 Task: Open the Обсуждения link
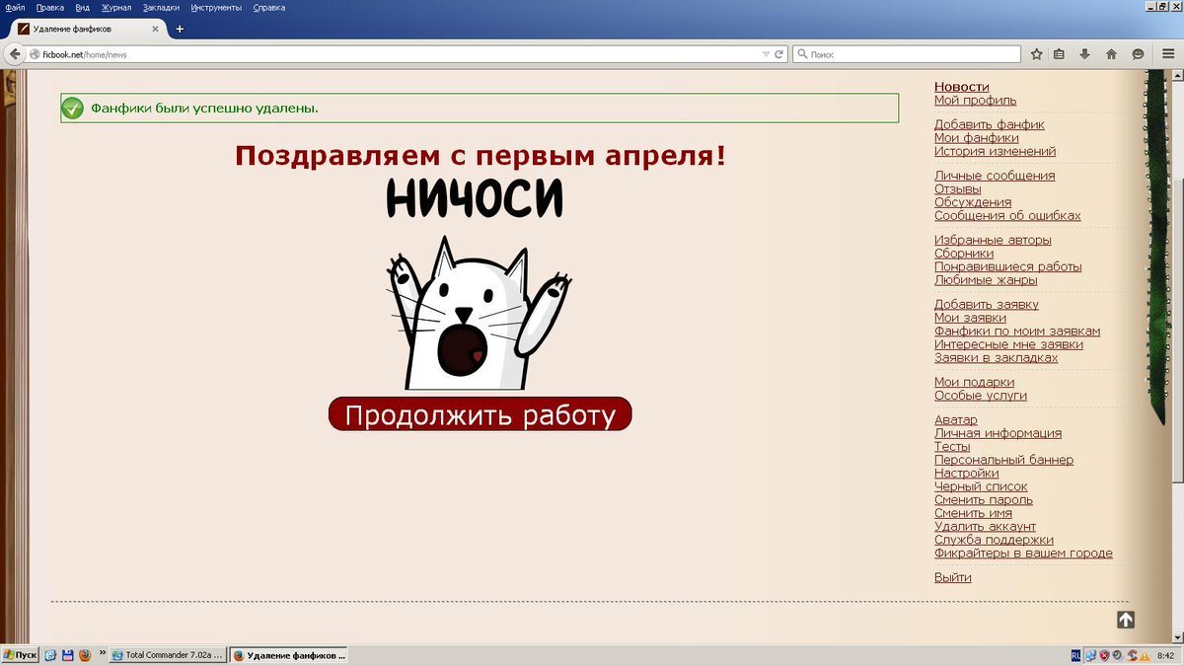click(x=973, y=202)
